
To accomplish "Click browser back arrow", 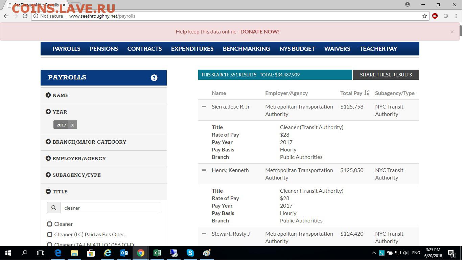I will coord(6,16).
